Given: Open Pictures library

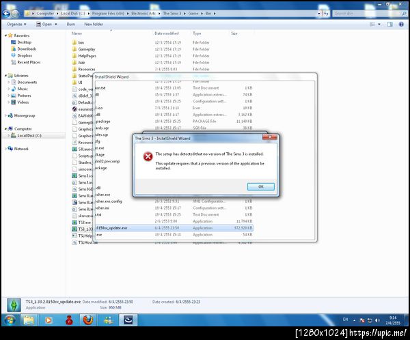Looking at the screenshot, I should (24, 96).
